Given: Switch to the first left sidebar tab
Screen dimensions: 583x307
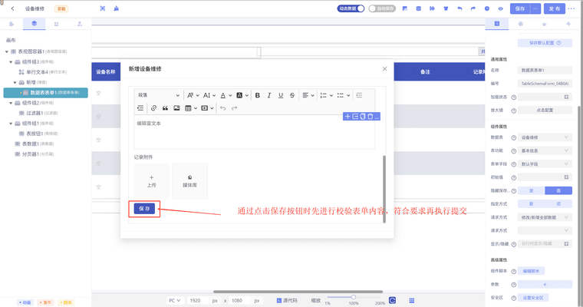Looking at the screenshot, I should [x=12, y=24].
